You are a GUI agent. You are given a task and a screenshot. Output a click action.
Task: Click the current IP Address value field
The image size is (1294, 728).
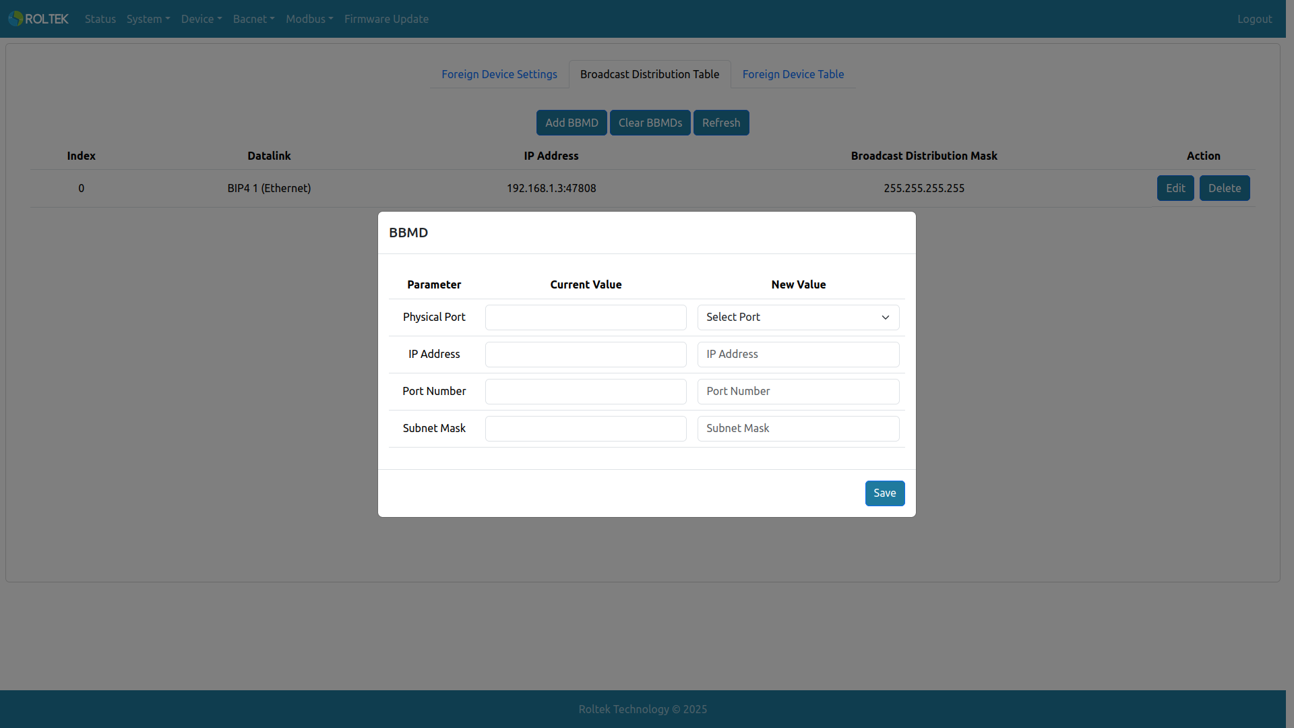[586, 355]
